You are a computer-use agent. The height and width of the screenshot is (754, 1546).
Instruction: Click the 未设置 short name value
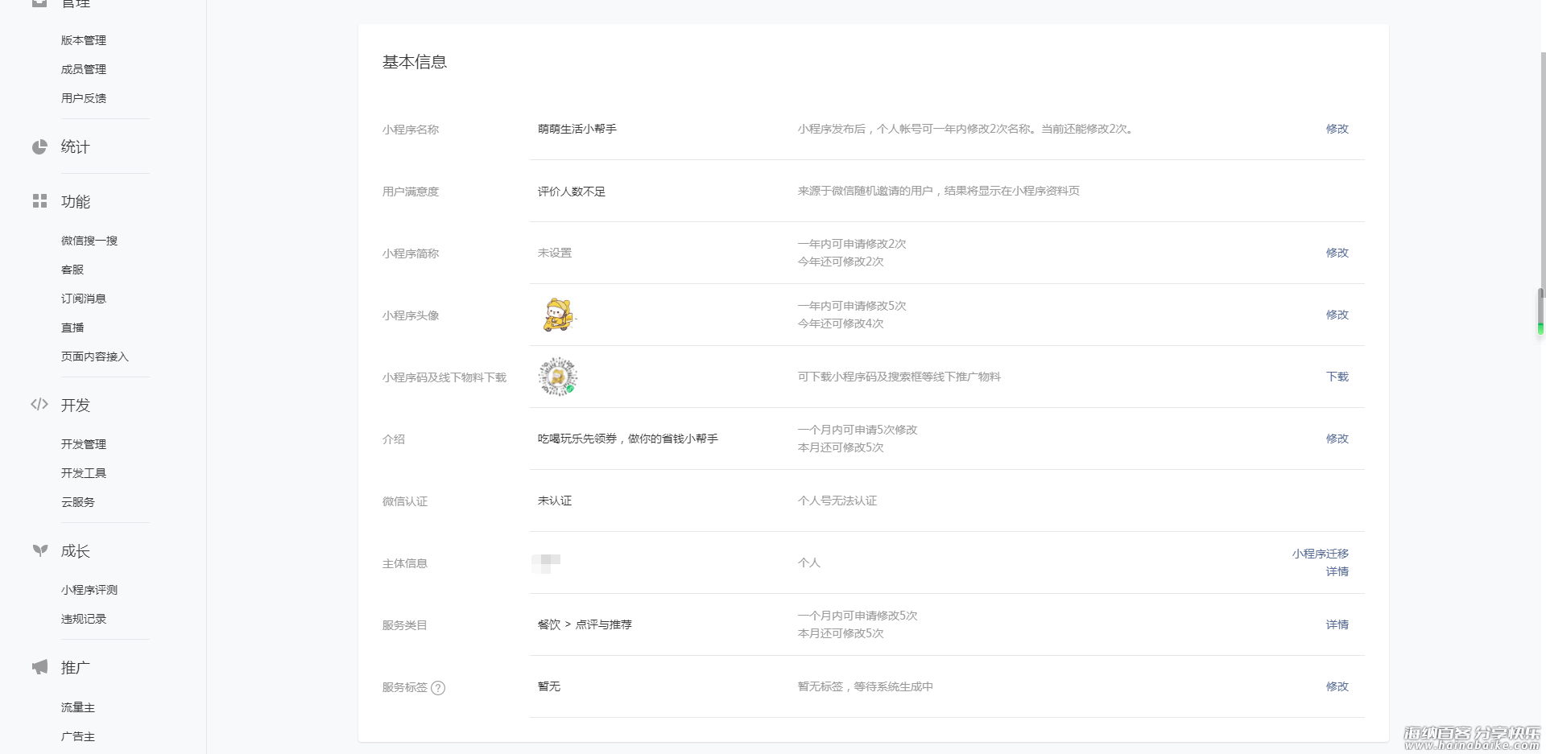point(555,253)
